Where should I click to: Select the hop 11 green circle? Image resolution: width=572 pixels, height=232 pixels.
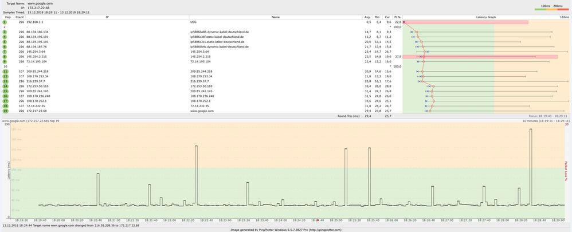5,72
